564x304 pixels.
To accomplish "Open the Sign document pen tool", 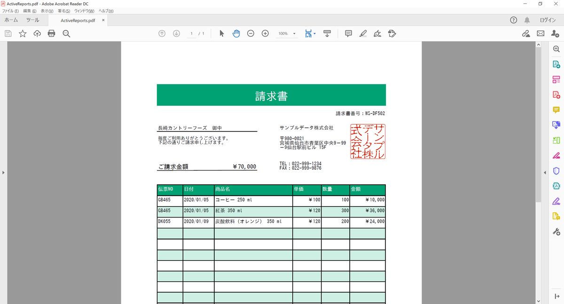I will tap(377, 33).
